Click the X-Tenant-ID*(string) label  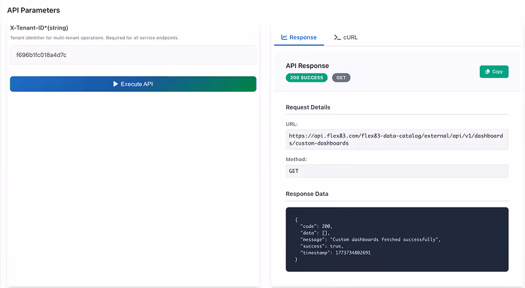click(39, 27)
